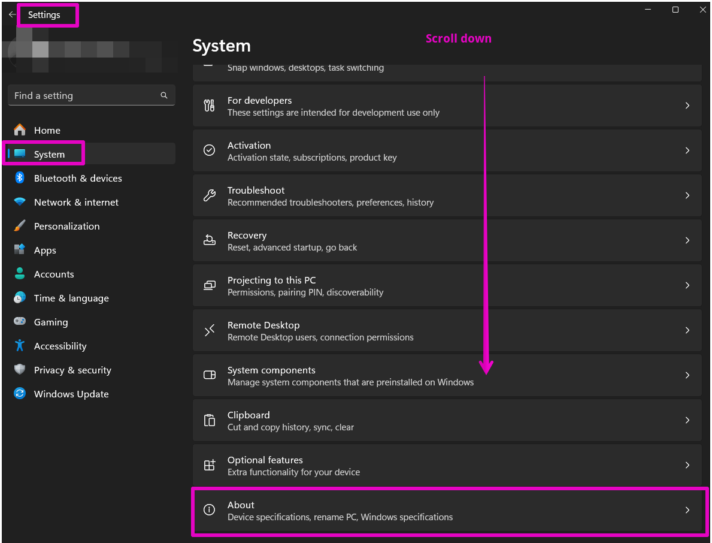Screen dimensions: 712x543
Task: Click the Troubleshoot title text
Action: coord(256,191)
